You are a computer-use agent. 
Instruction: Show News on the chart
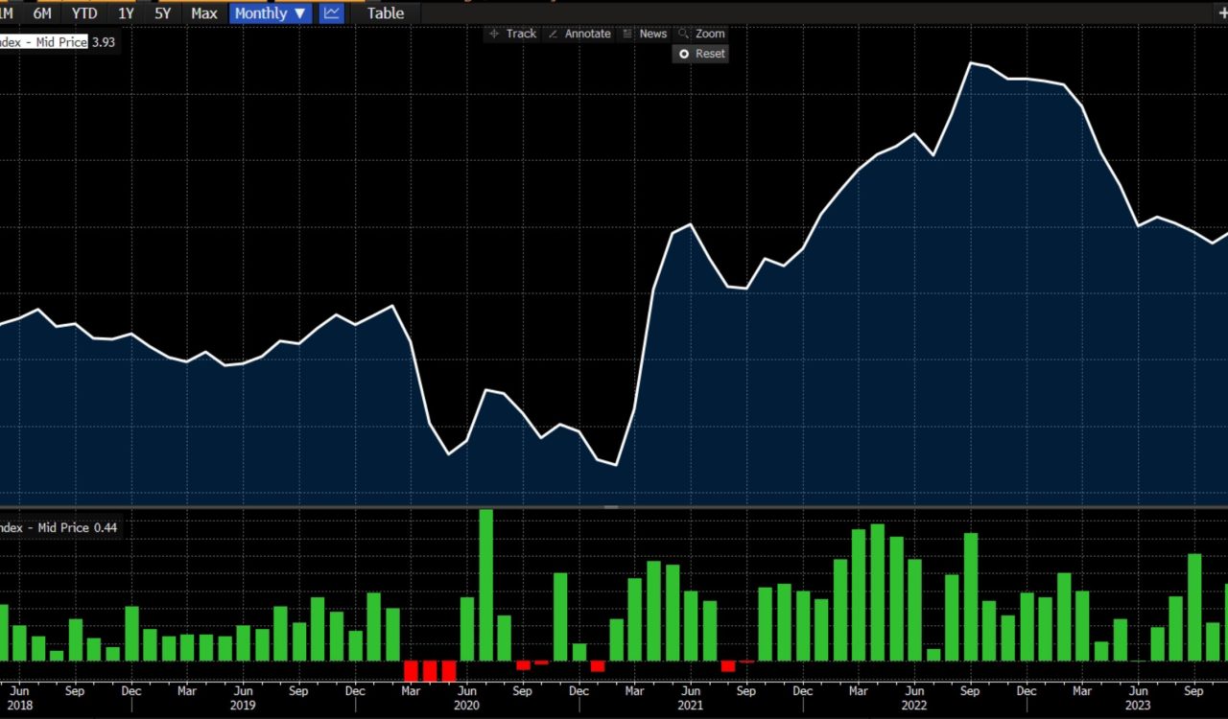tap(645, 34)
